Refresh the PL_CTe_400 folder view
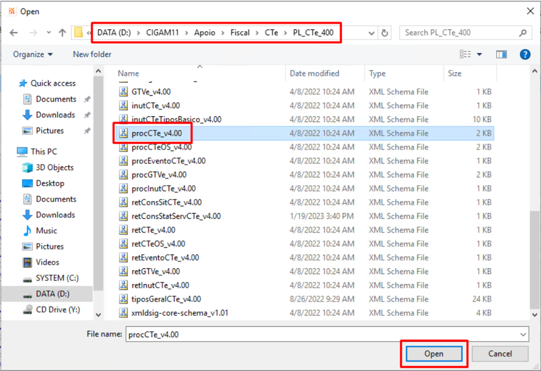The image size is (541, 371). (x=384, y=33)
